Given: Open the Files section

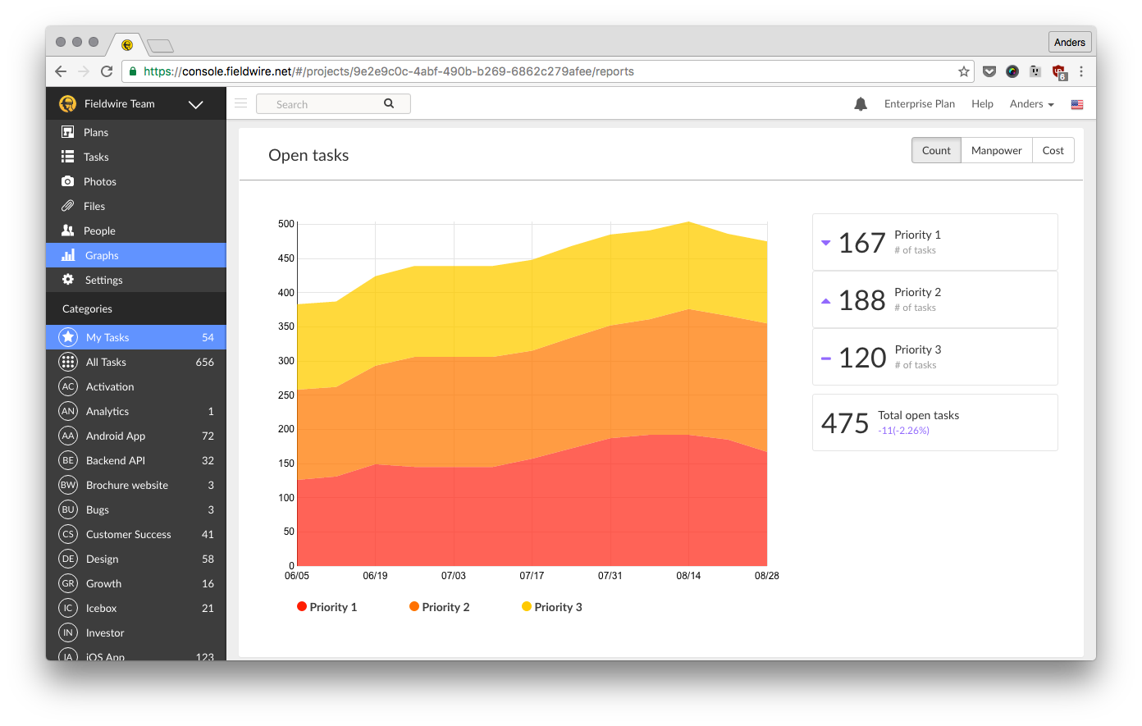Looking at the screenshot, I should click(x=94, y=205).
